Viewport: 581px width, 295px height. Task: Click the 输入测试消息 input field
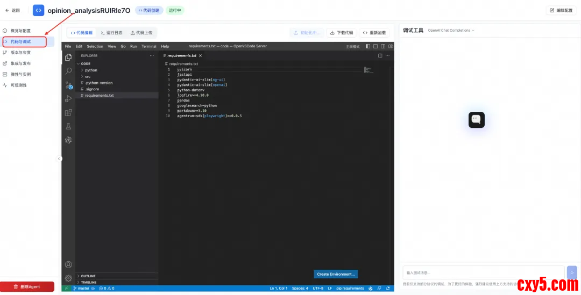pos(483,272)
